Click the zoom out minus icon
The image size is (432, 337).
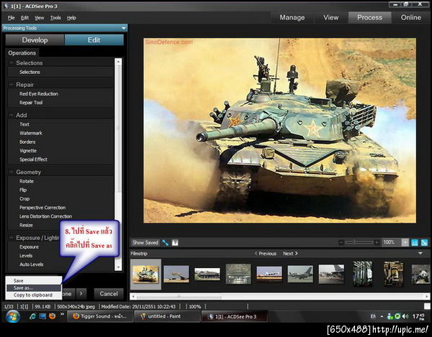coord(341,242)
